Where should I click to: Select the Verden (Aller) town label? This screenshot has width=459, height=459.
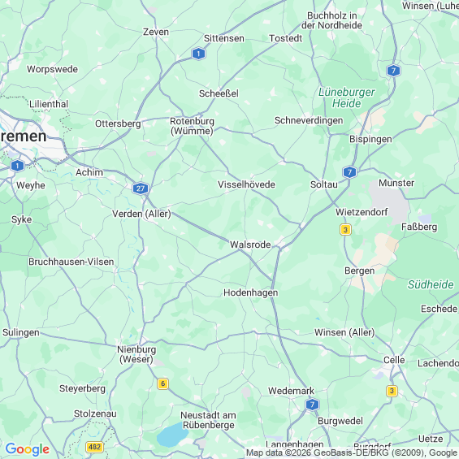point(141,214)
